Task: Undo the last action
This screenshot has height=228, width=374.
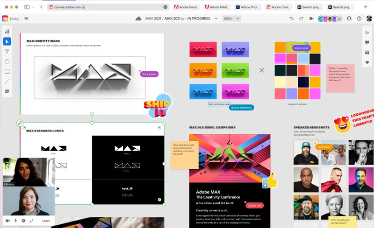Action: pyautogui.click(x=291, y=19)
